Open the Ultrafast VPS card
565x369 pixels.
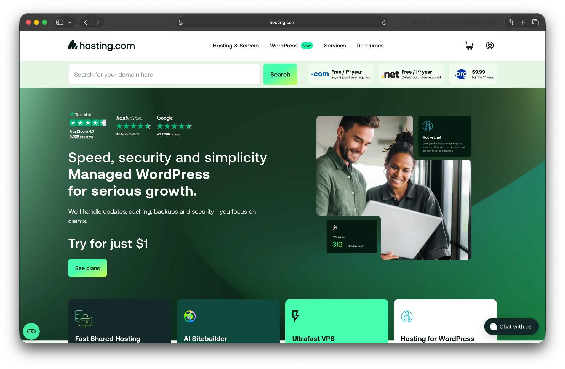337,321
